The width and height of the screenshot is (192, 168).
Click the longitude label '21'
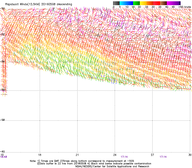[77, 155]
